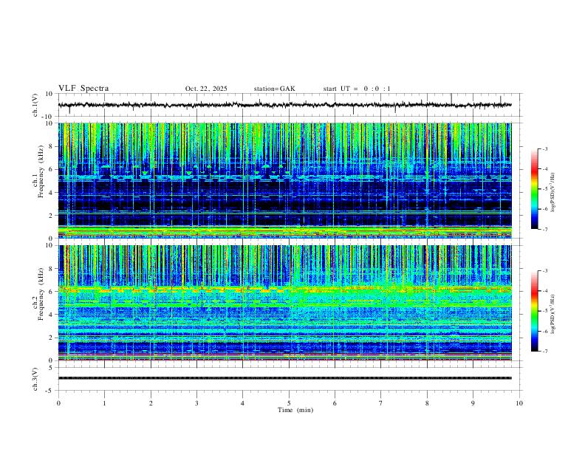Click time axis tick label "6"
Viewport: 585px width, 452px height.
(335, 403)
